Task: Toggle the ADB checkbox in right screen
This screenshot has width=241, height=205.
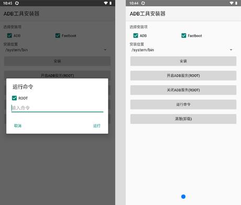Action: (x=136, y=36)
